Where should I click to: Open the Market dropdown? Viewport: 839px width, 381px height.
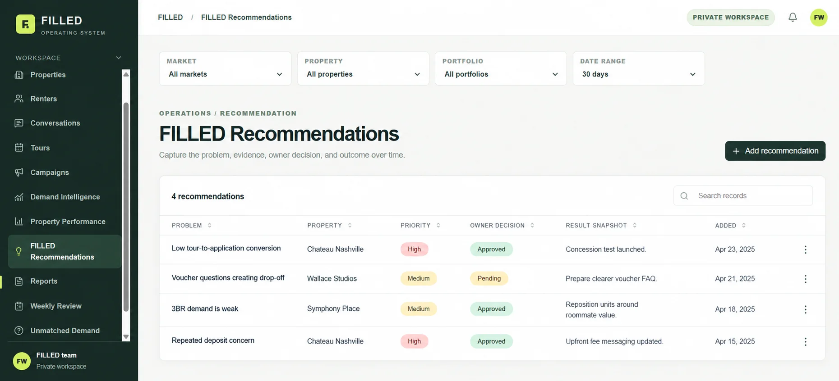tap(225, 68)
